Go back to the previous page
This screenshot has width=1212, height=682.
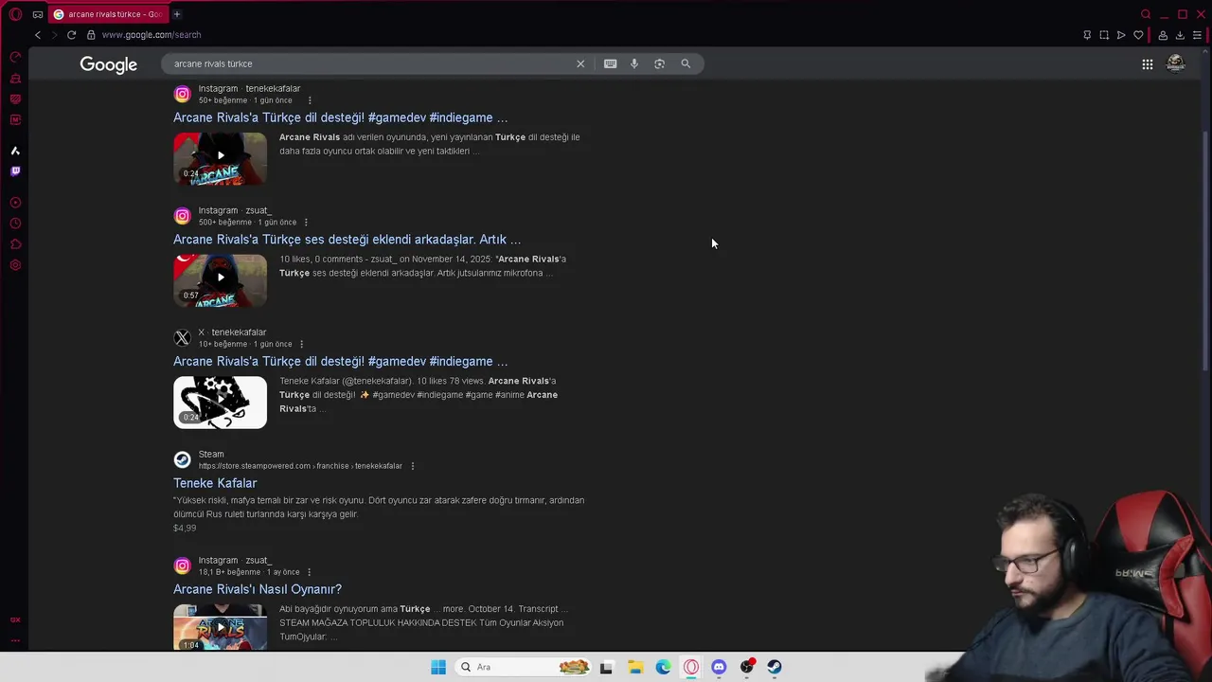[x=38, y=35]
